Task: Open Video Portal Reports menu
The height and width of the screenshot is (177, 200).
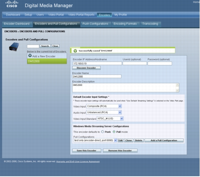Action: [x=81, y=15]
